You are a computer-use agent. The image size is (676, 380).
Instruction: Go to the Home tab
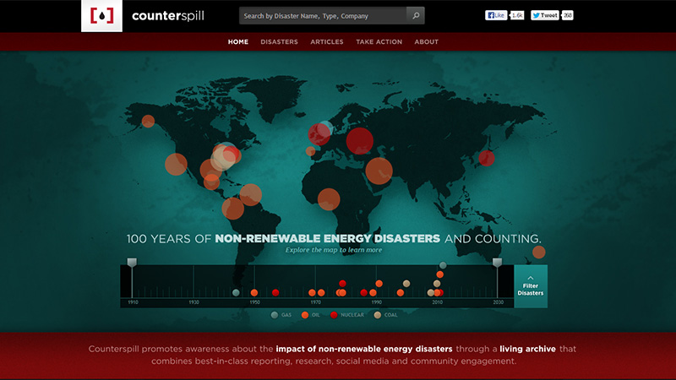pyautogui.click(x=238, y=41)
